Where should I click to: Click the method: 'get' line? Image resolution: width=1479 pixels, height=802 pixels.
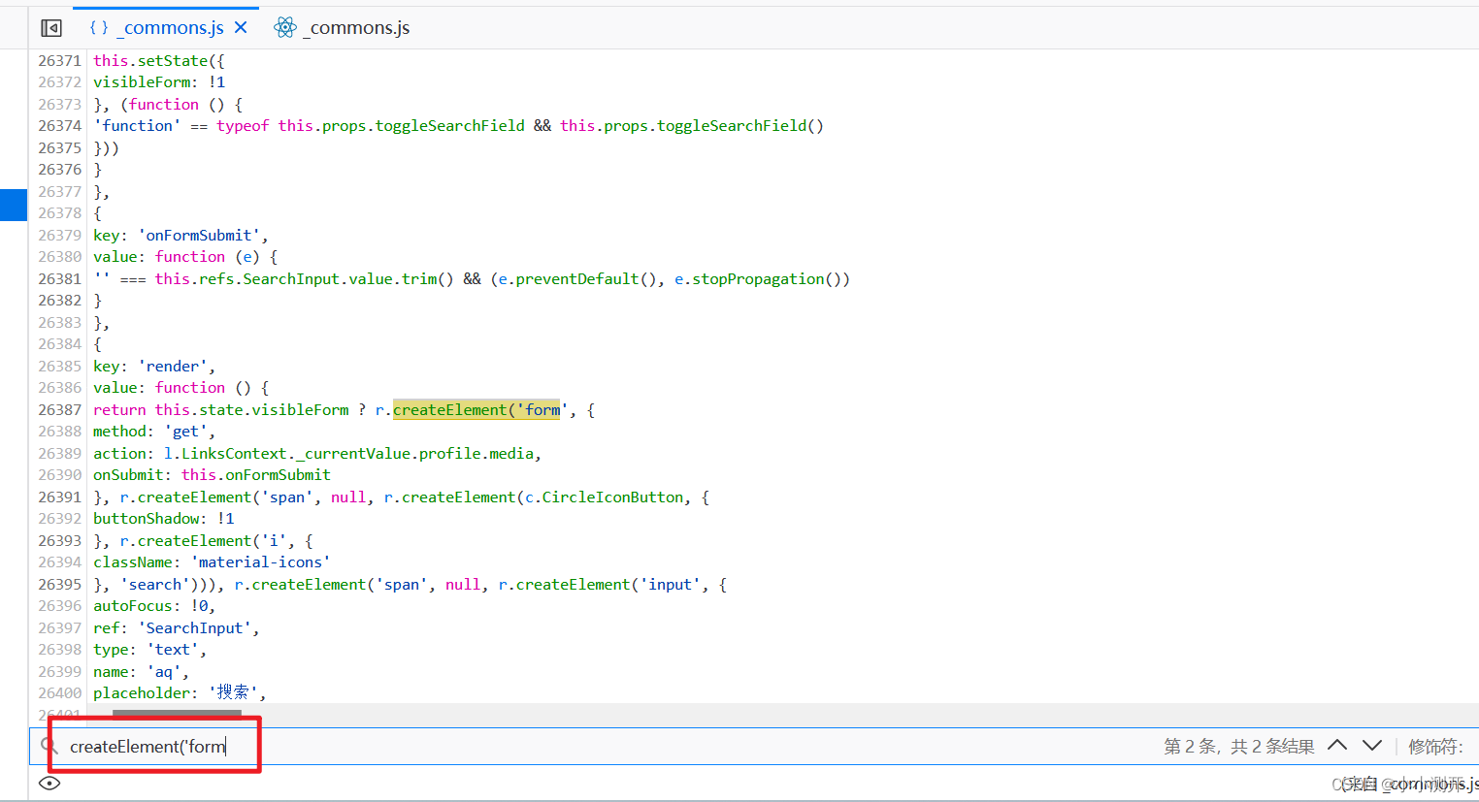click(154, 431)
